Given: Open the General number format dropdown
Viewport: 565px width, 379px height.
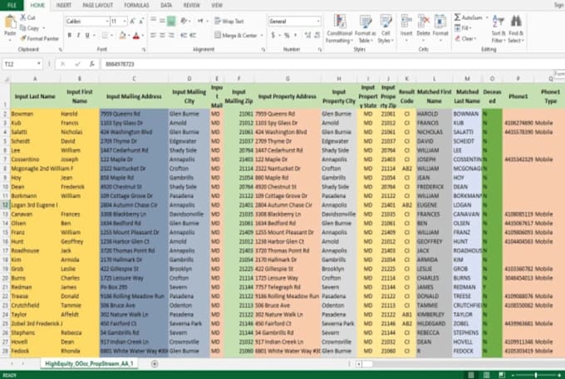Looking at the screenshot, I should coord(317,22).
